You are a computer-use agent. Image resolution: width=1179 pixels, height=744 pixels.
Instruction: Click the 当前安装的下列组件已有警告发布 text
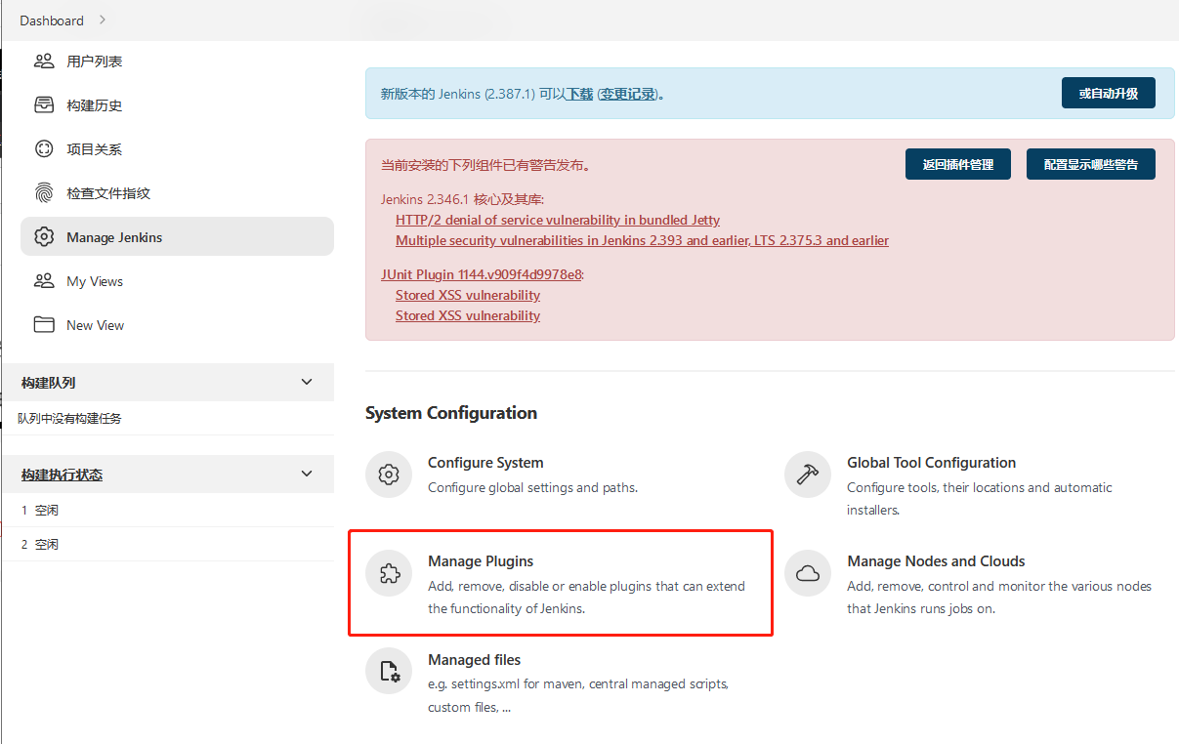pos(485,165)
